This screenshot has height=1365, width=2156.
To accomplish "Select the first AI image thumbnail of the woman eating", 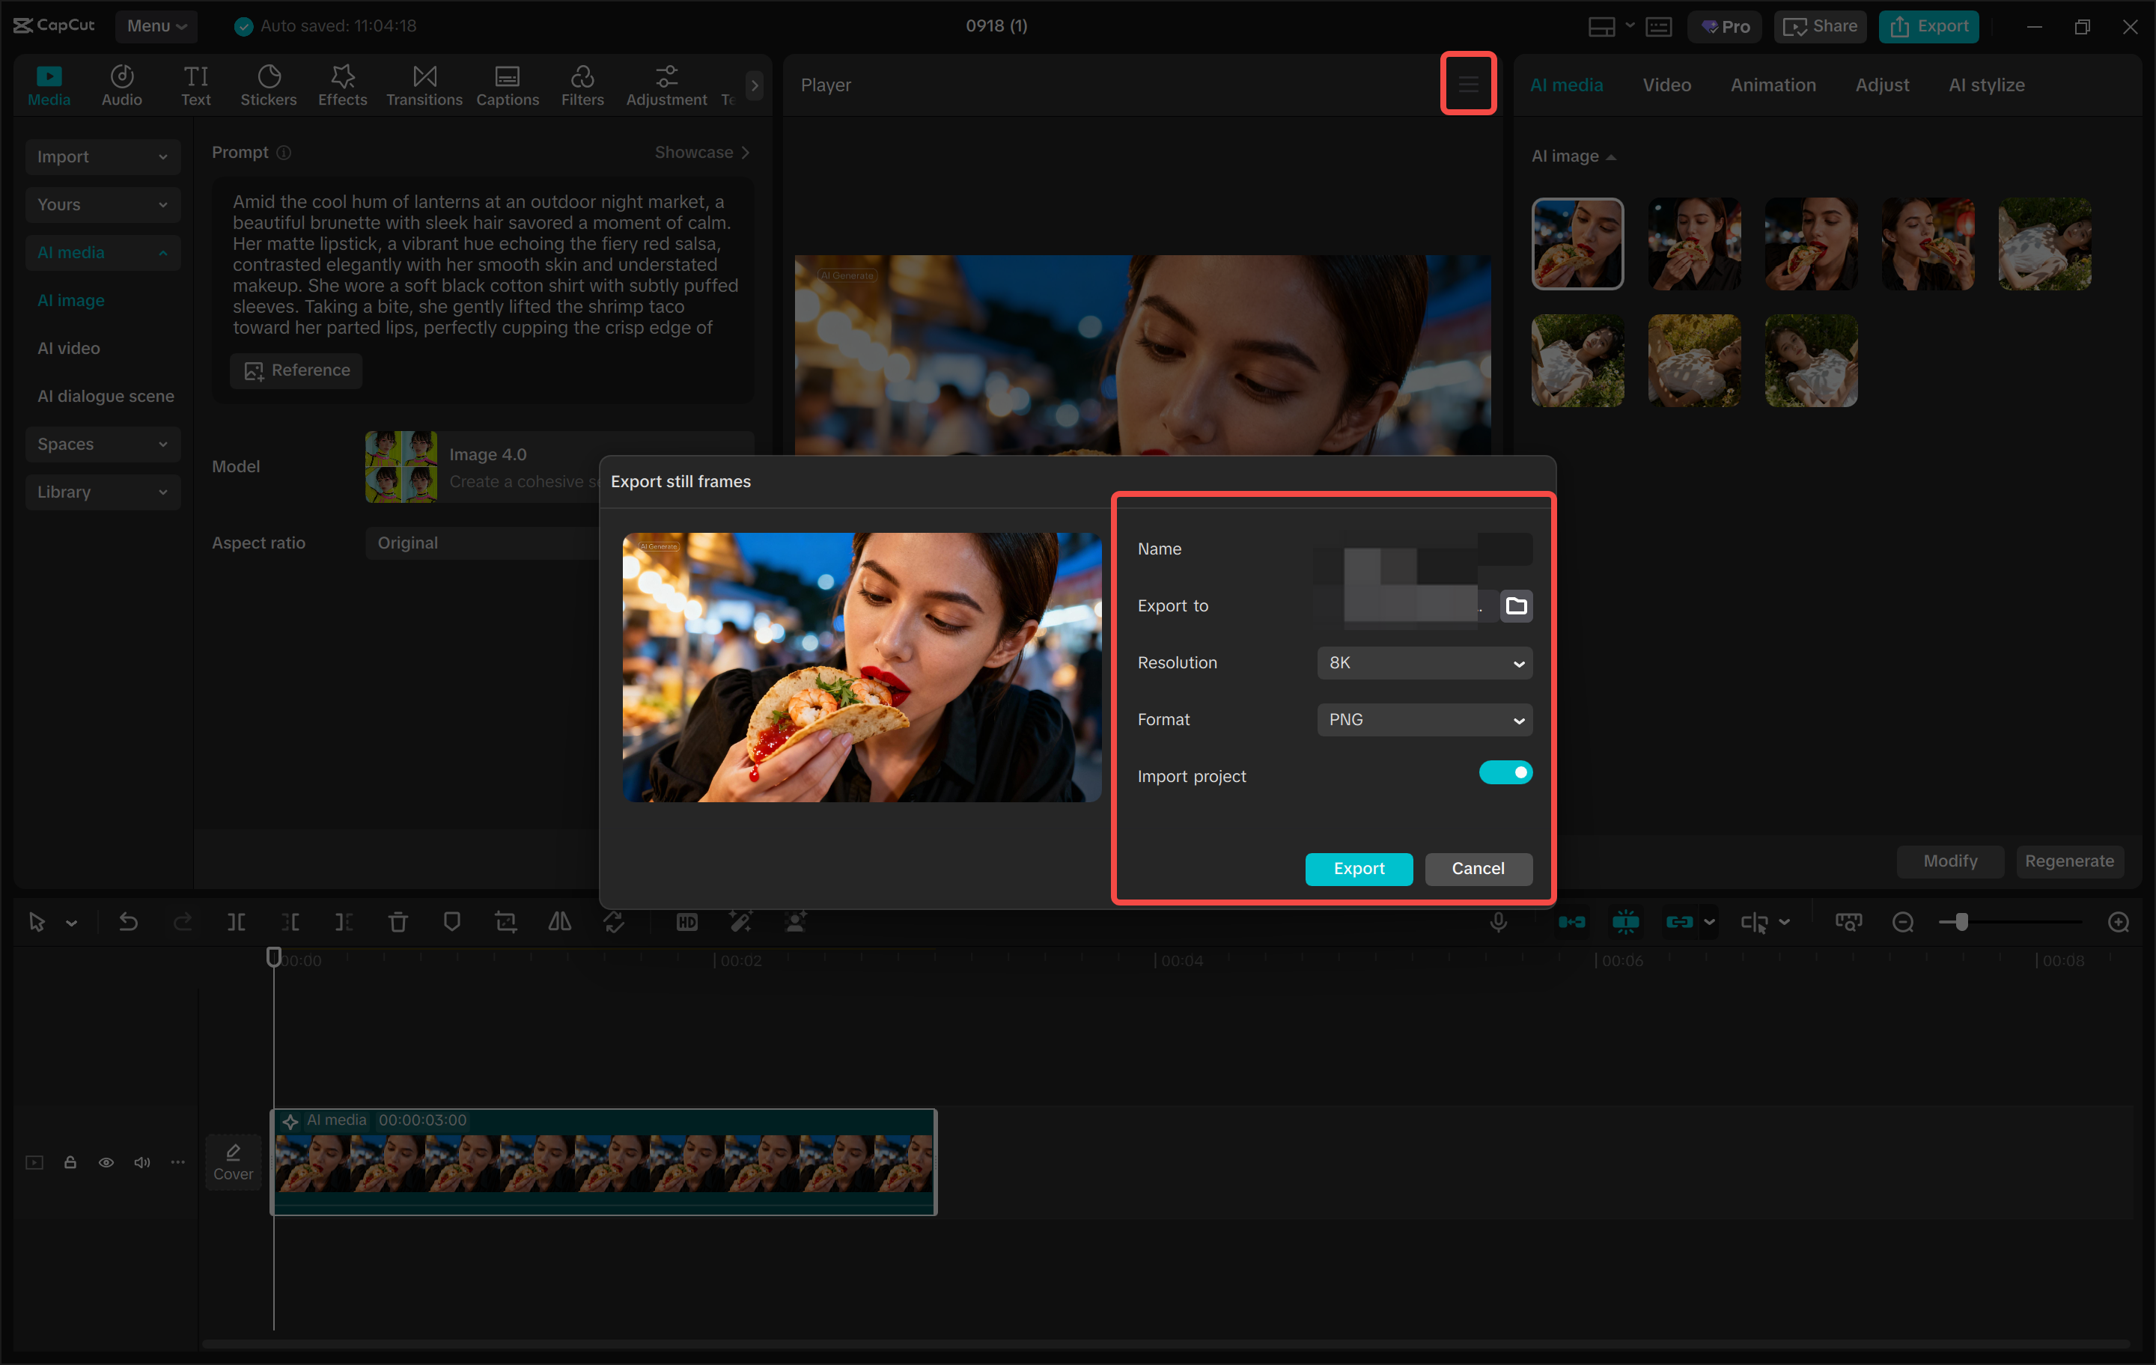I will [x=1577, y=243].
